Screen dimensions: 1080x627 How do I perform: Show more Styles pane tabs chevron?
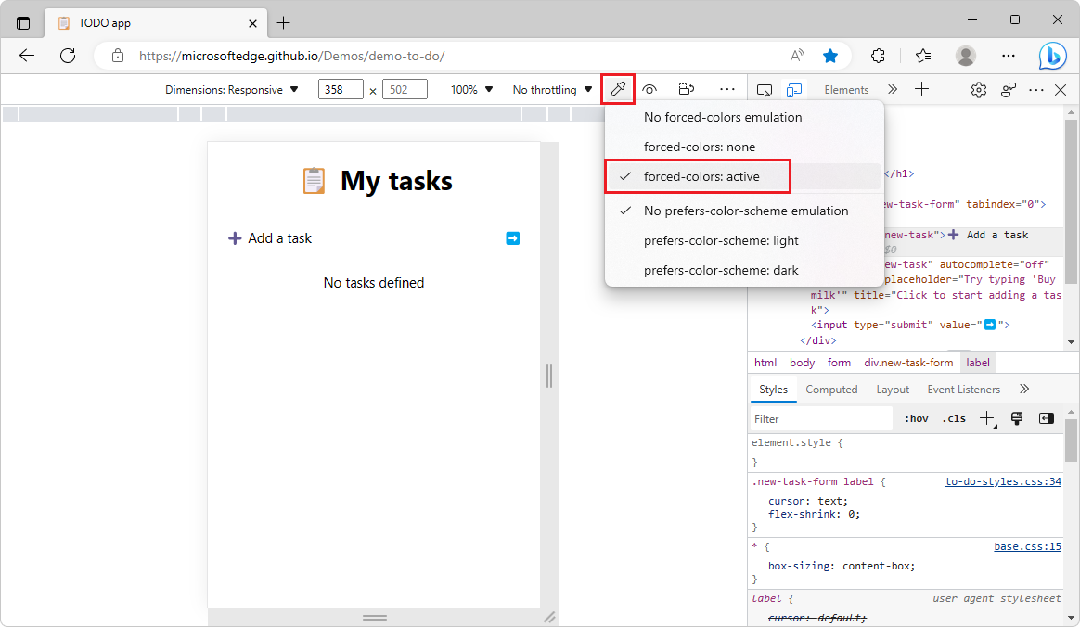point(1024,389)
